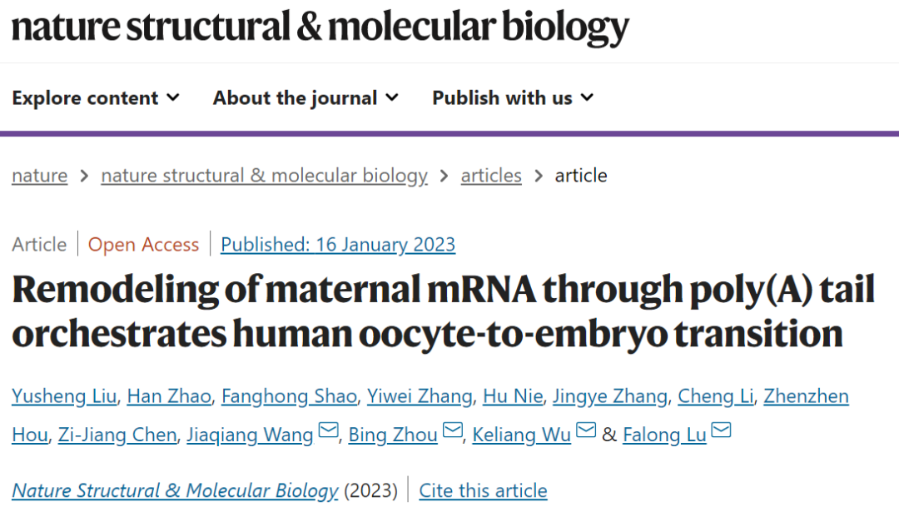Viewport: 899px width, 517px height.
Task: Click email icon next to Keliang Wu
Action: pos(586,430)
